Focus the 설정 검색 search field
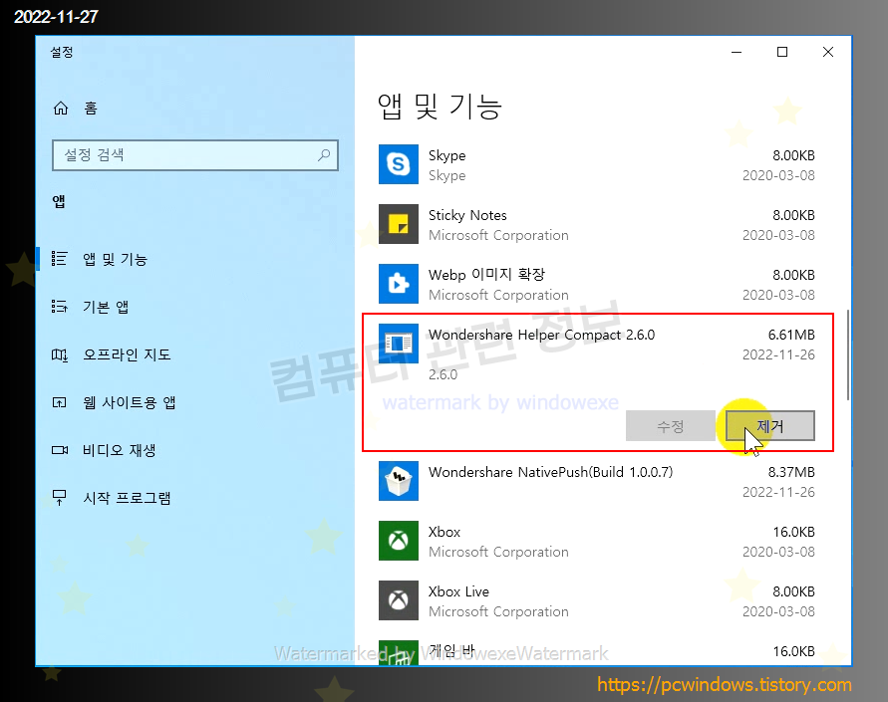This screenshot has height=702, width=888. click(x=194, y=155)
